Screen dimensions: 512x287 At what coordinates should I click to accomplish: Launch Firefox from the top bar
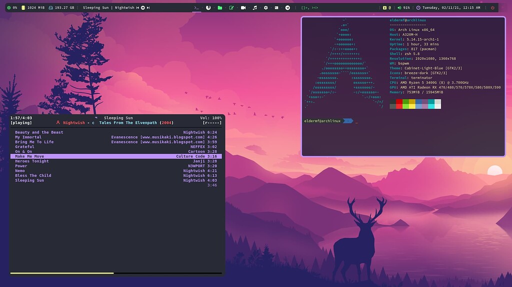pyautogui.click(x=208, y=7)
